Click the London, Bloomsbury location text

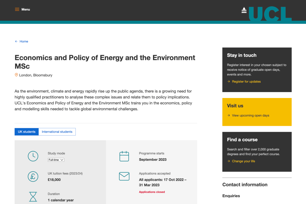(36, 75)
